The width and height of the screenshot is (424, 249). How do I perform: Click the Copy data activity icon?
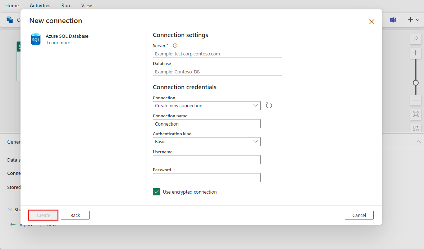click(10, 20)
